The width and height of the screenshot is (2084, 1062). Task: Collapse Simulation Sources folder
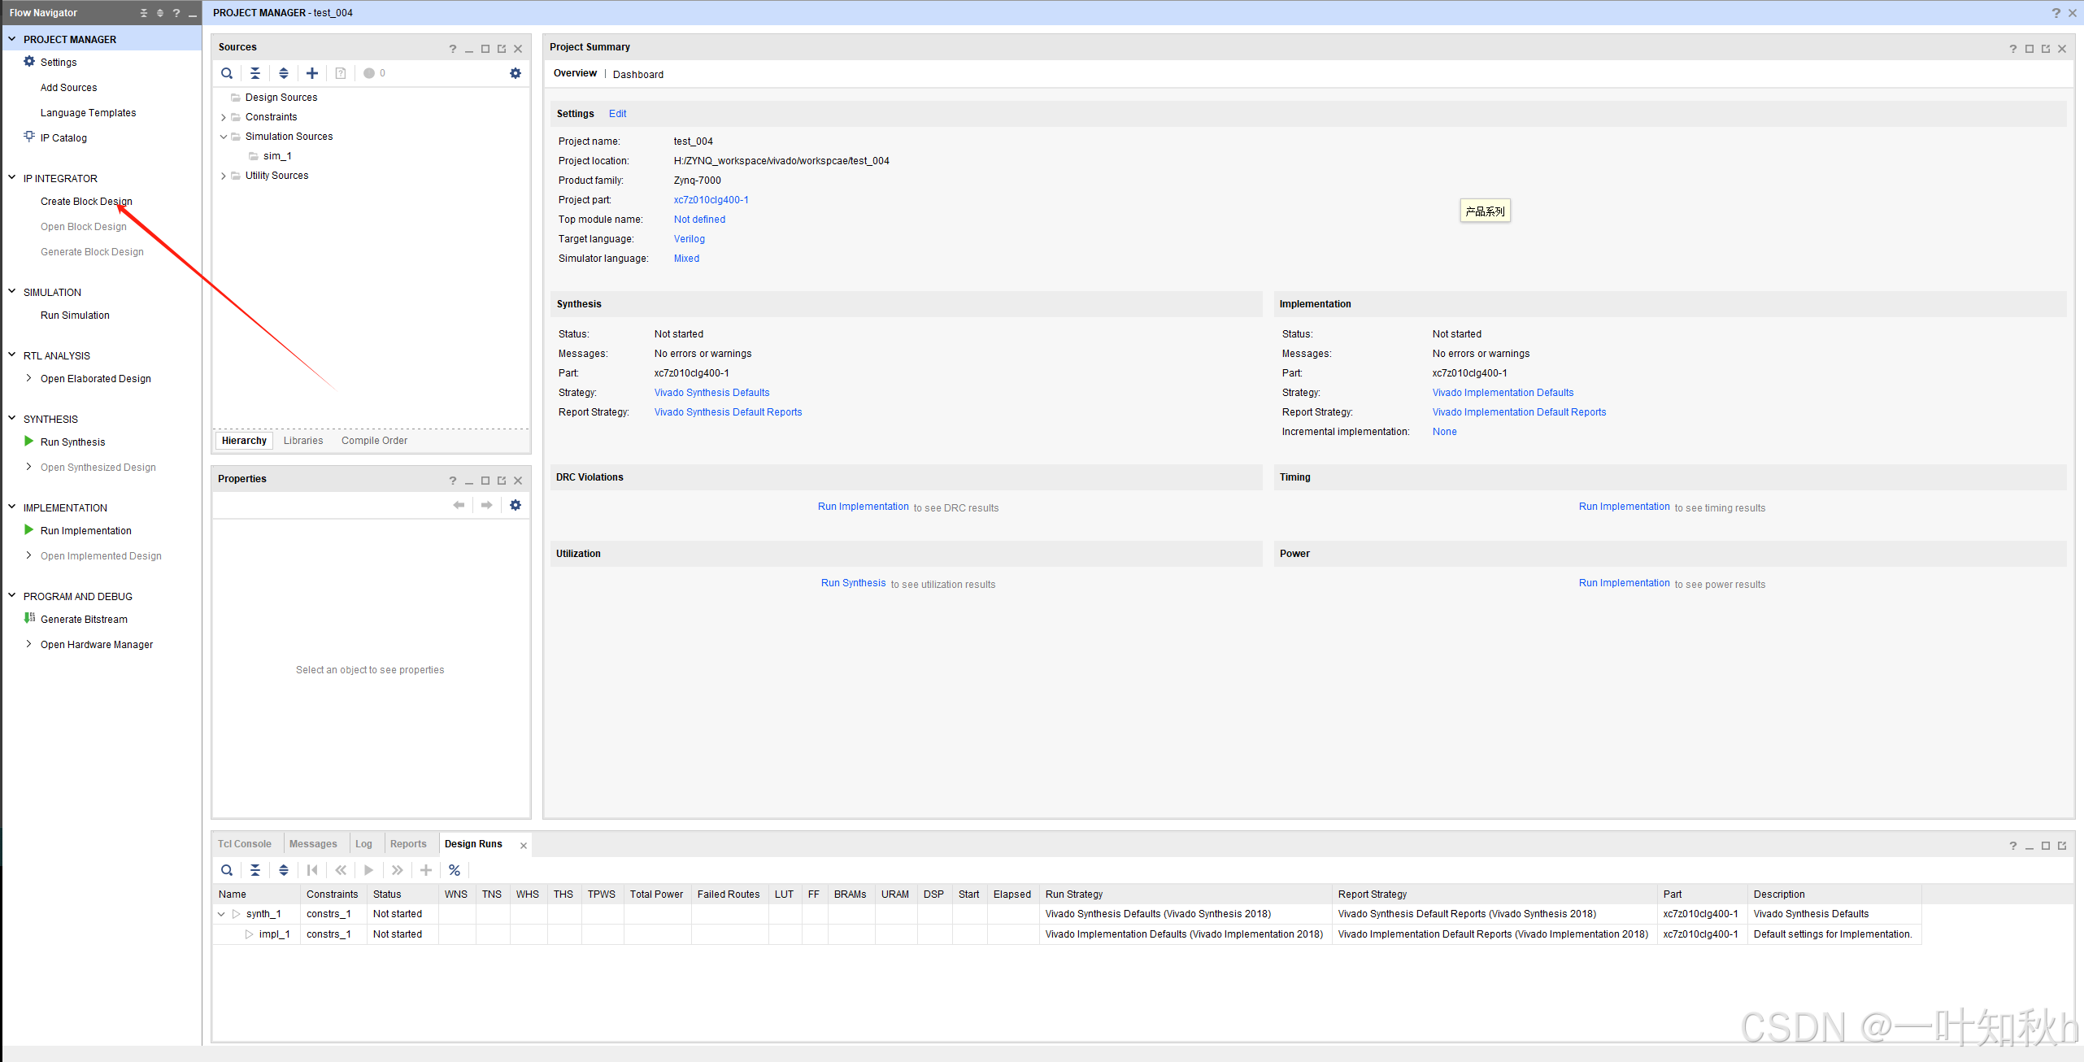pos(224,137)
